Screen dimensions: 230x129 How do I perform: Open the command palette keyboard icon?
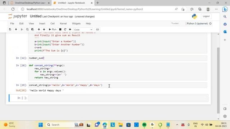click(97, 29)
